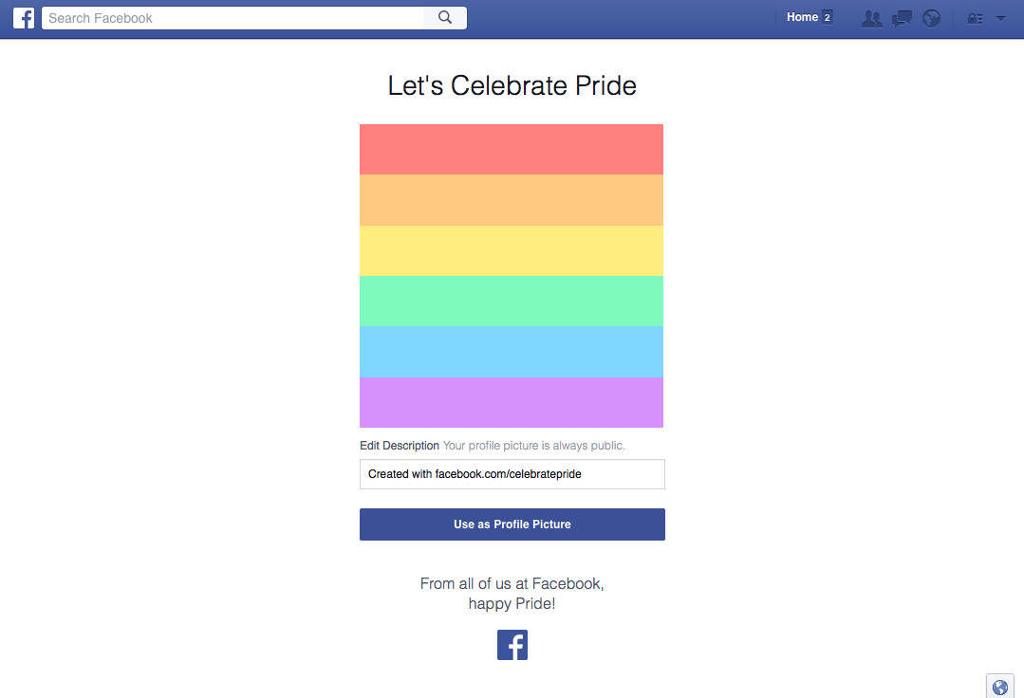
Task: Open the Notifications globe icon
Action: coord(931,18)
